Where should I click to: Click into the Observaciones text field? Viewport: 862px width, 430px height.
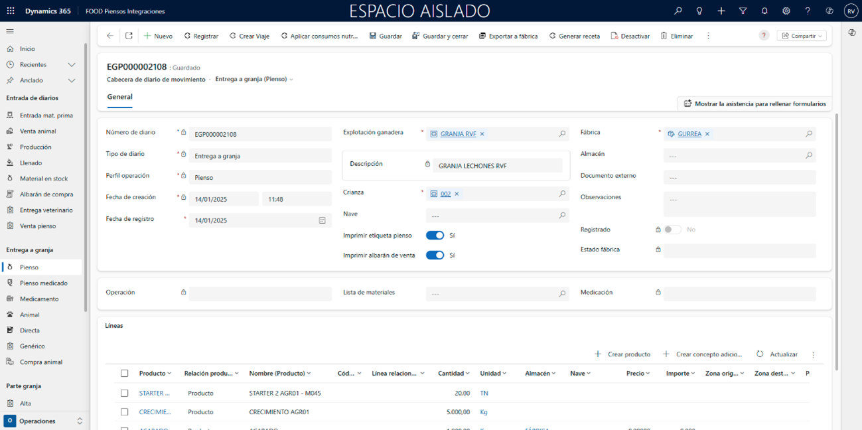tap(739, 204)
